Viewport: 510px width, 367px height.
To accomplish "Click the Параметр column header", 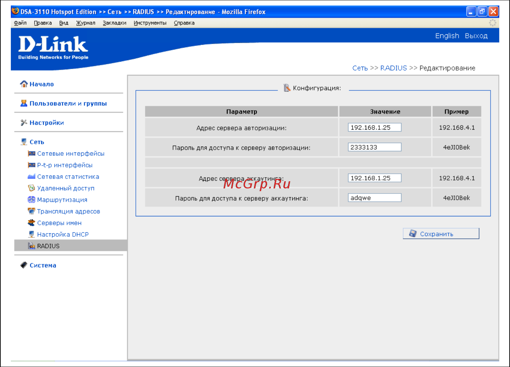I will click(x=242, y=112).
